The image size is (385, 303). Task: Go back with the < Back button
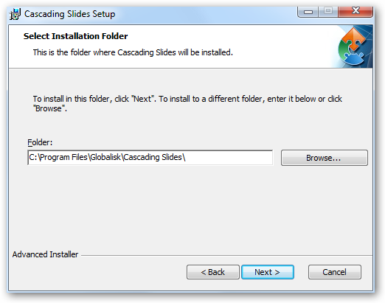(x=213, y=272)
